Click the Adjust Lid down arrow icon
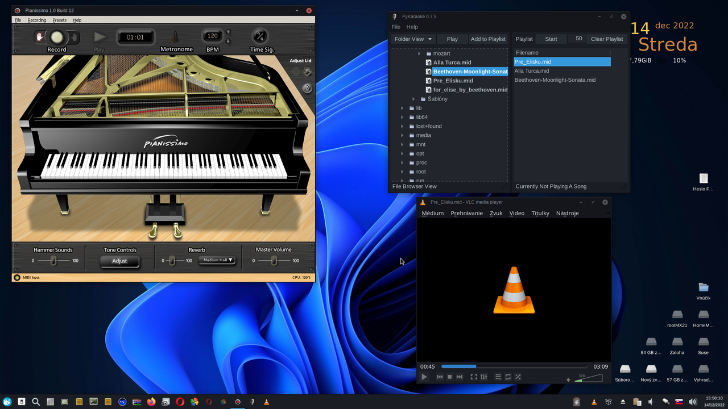 pyautogui.click(x=307, y=72)
